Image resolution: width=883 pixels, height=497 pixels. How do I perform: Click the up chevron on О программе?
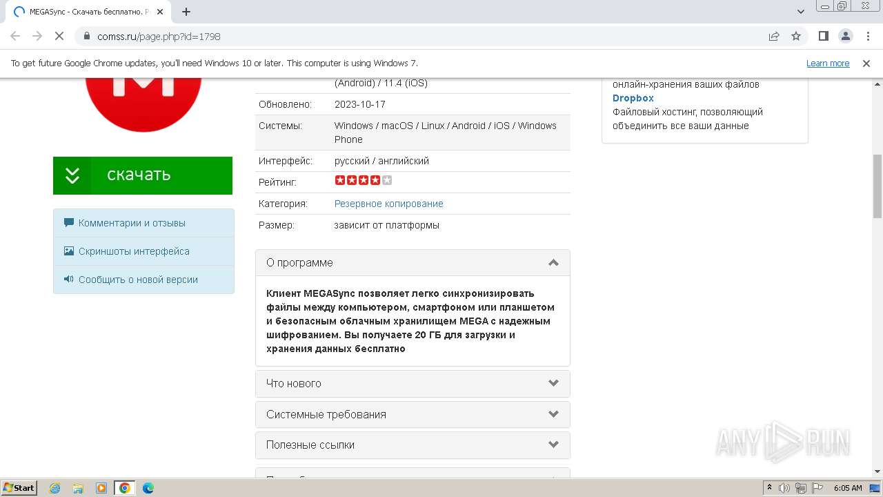tap(553, 262)
